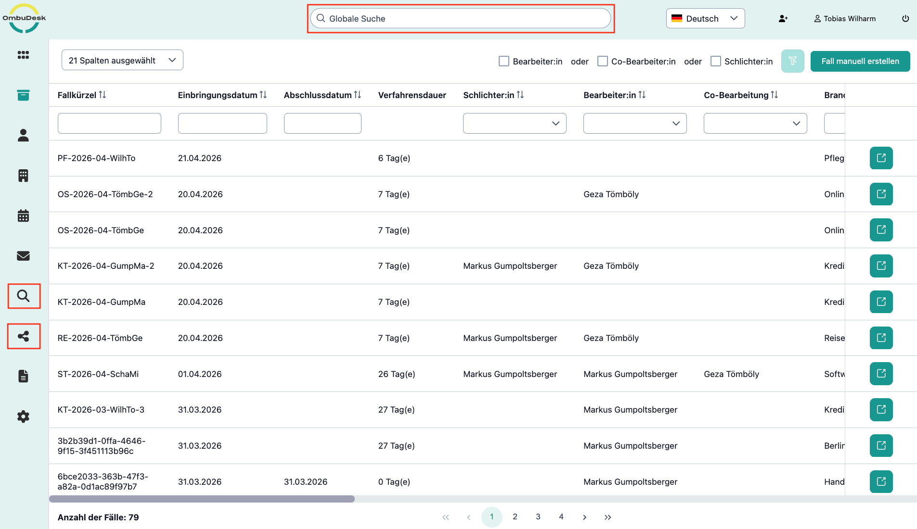The image size is (917, 529).
Task: Tick the Co-Bearbeiter:in checkbox
Action: point(602,61)
